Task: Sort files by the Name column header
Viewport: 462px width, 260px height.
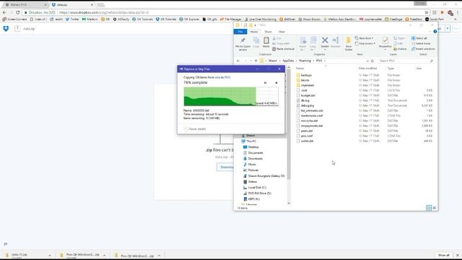Action: point(300,69)
